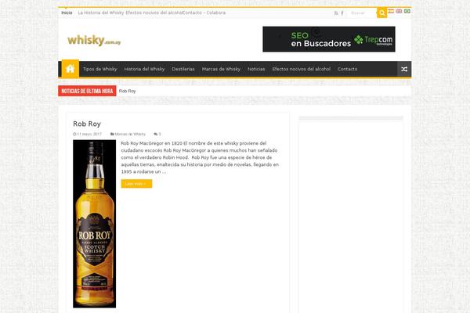Viewport: 470px width, 313px height.
Task: Click the whisky.com.uy site logo
Action: coord(94,40)
